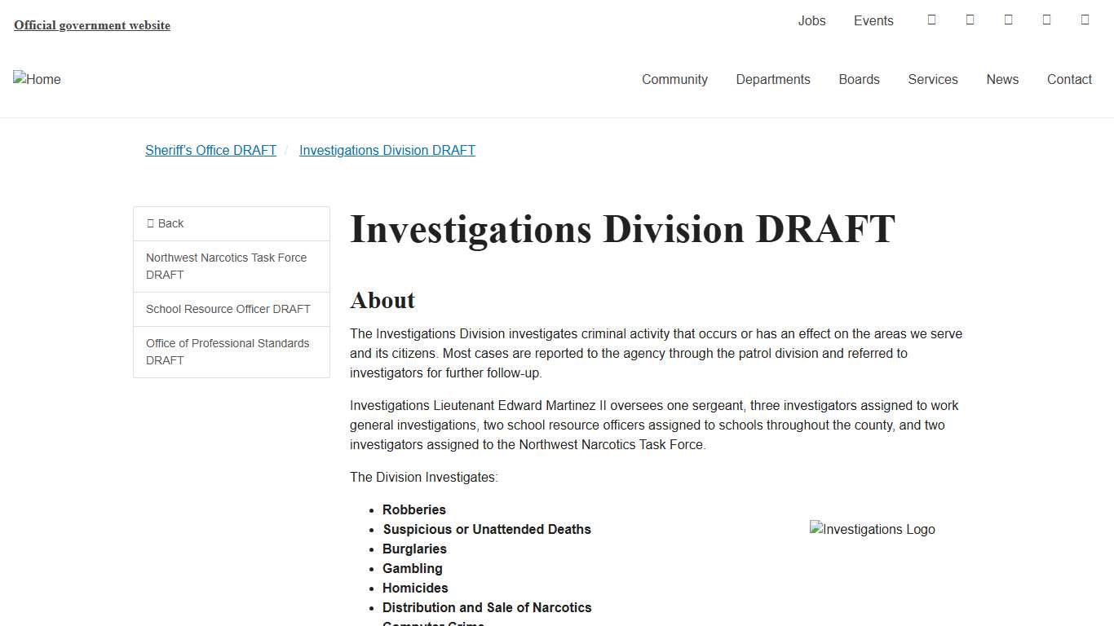
Task: Open the Events page
Action: click(x=873, y=20)
